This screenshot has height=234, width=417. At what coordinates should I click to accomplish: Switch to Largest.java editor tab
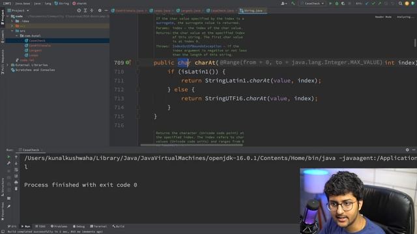click(190, 10)
